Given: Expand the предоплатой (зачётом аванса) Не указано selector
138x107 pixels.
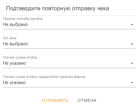Looking at the screenshot, I should 69,83.
